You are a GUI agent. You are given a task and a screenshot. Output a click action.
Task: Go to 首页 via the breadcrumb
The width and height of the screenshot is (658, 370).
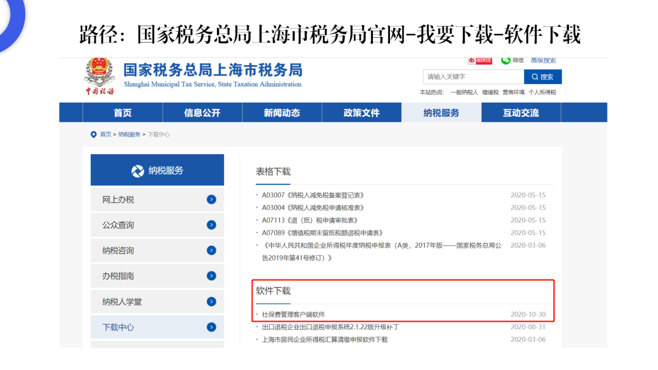pyautogui.click(x=105, y=134)
